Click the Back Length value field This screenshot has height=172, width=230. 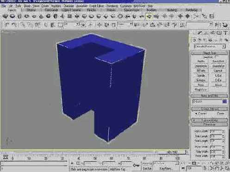(x=216, y=131)
